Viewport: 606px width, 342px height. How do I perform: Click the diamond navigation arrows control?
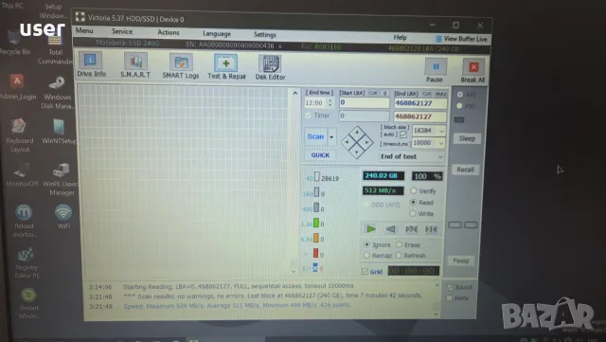tap(357, 142)
